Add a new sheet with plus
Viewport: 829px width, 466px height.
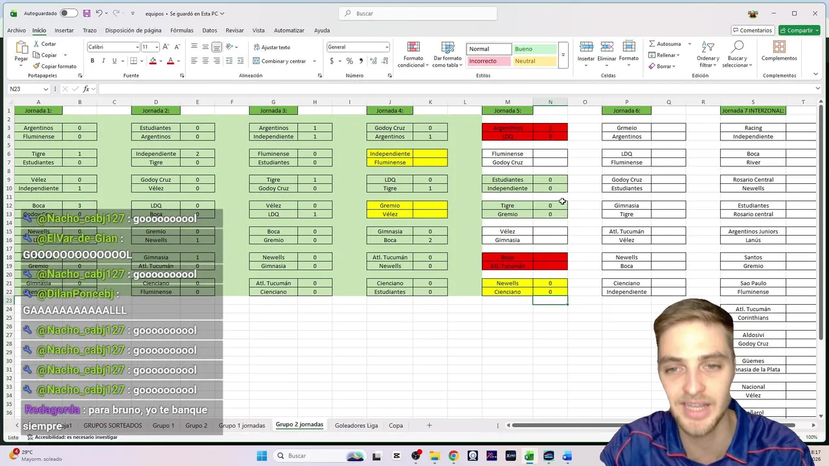(x=429, y=425)
